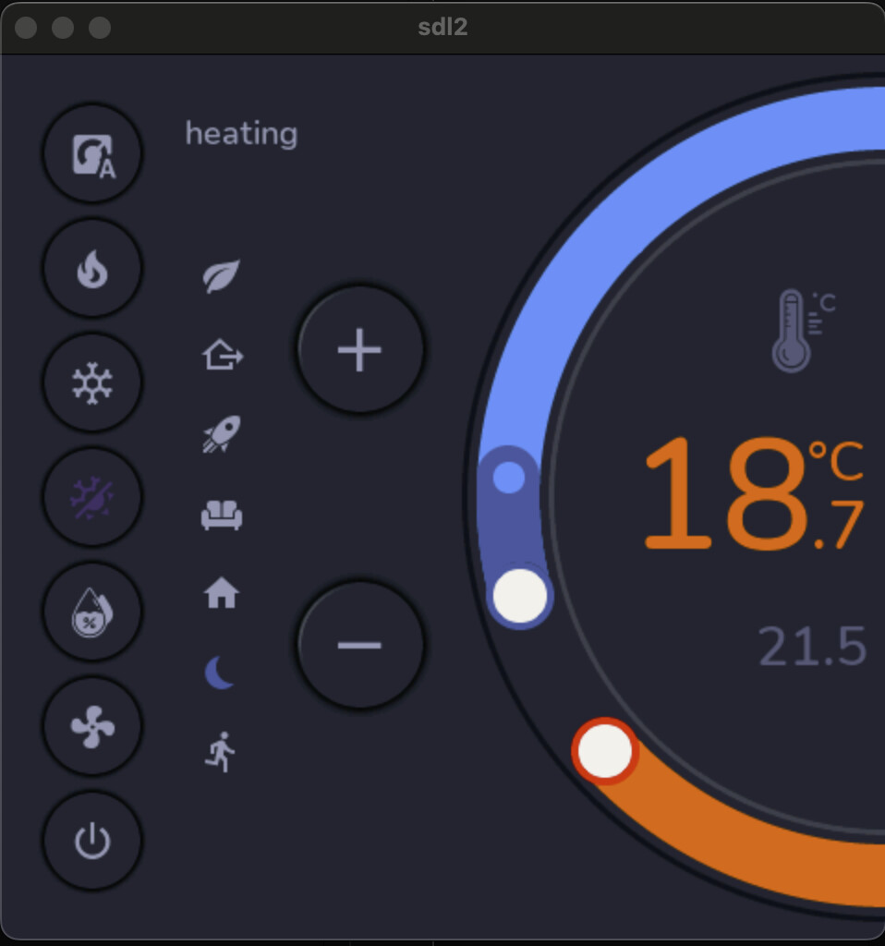Click the white low-temperature slider handle

(x=520, y=596)
